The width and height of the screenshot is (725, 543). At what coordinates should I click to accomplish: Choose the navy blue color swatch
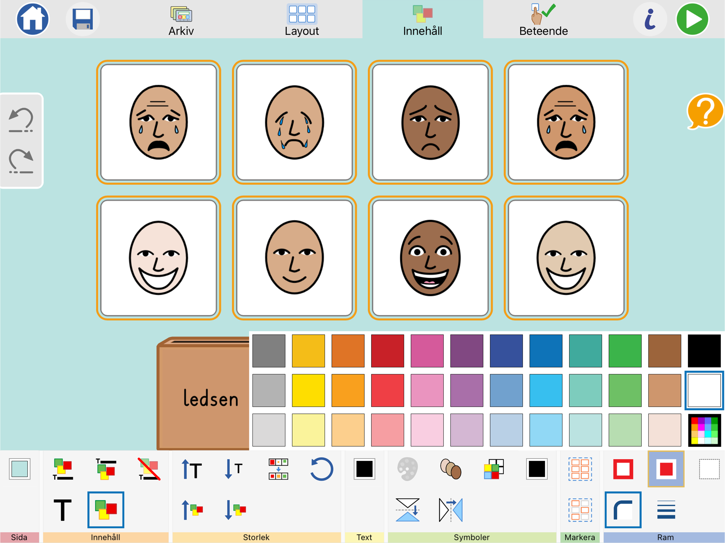point(506,351)
